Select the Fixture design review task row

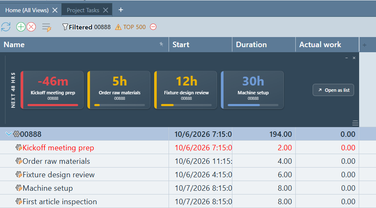180,175
